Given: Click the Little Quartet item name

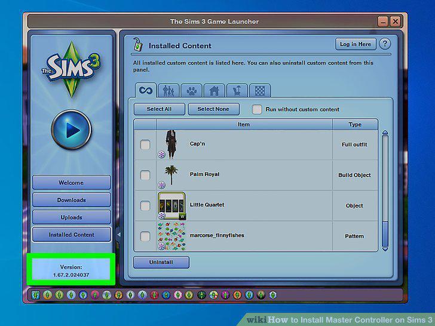Looking at the screenshot, I should tap(207, 205).
